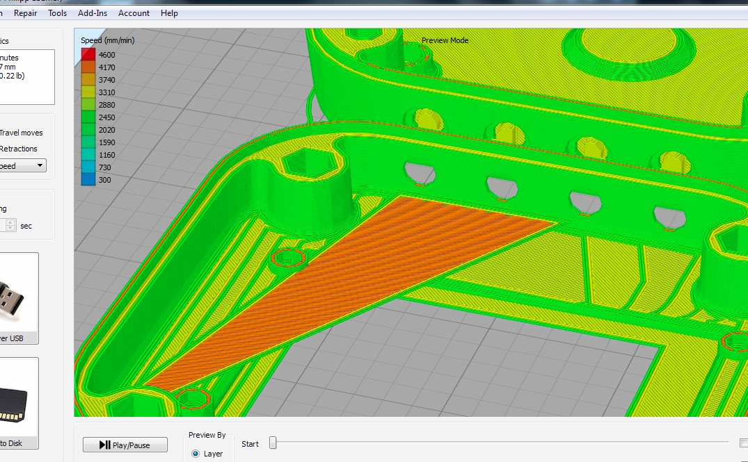The height and width of the screenshot is (462, 748).
Task: Click the 730 legend value
Action: click(x=105, y=167)
